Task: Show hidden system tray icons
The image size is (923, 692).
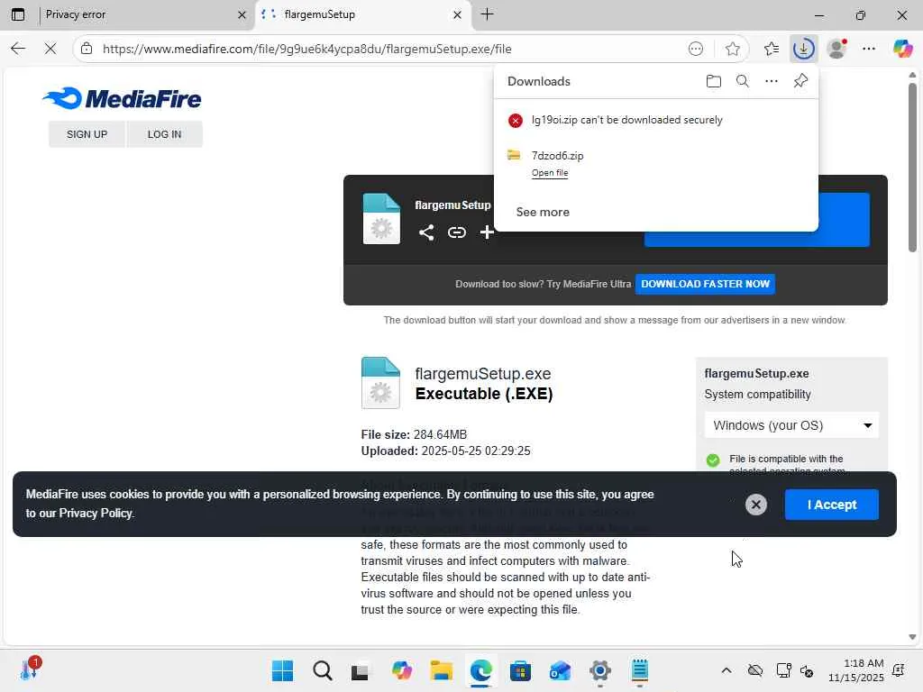Action: coord(727,670)
